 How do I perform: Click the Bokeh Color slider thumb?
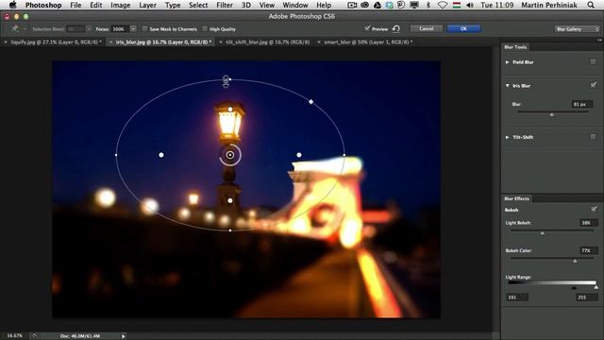[575, 261]
